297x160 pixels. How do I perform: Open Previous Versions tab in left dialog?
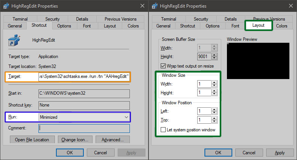120,19
